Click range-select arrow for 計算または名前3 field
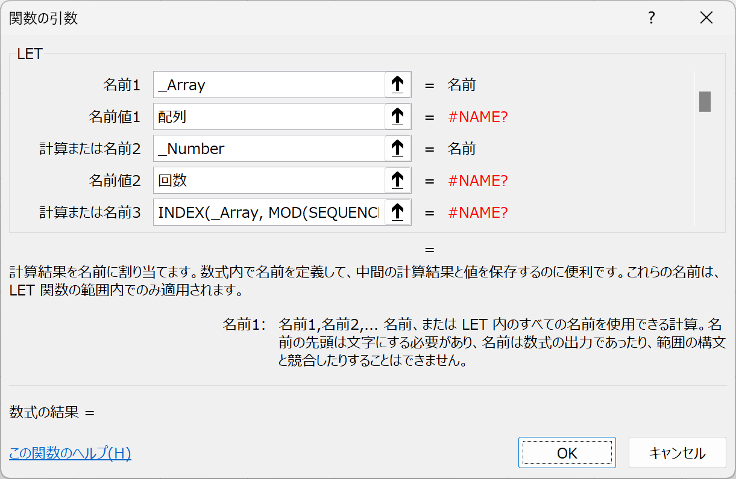This screenshot has height=479, width=736. (x=398, y=212)
